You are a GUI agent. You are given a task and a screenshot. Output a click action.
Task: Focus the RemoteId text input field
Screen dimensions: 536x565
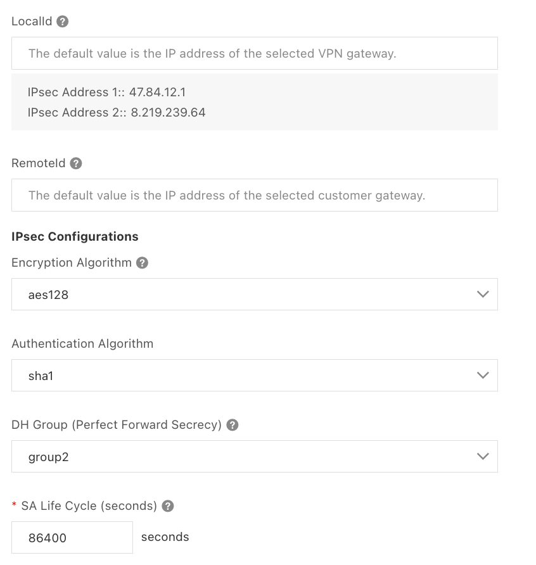[x=254, y=195]
